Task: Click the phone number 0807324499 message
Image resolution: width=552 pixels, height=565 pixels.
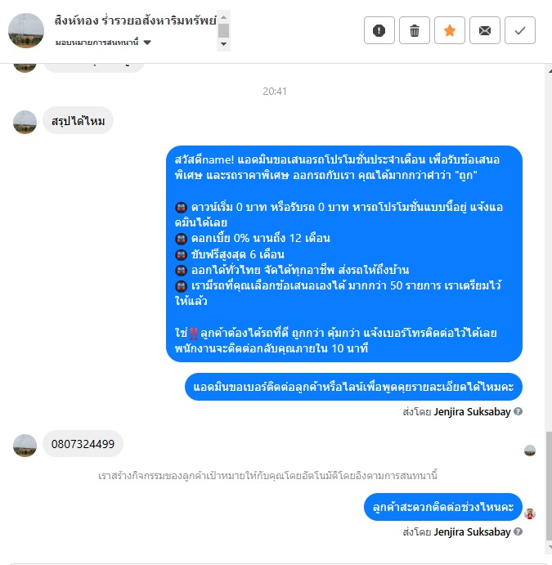Action: coord(83,444)
